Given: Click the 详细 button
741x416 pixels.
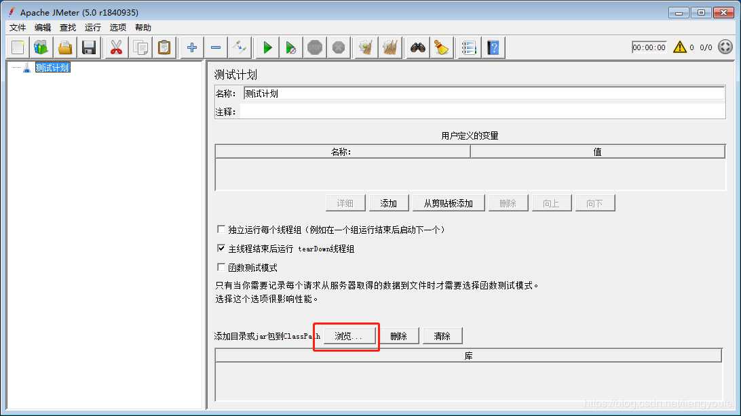Looking at the screenshot, I should (x=345, y=203).
